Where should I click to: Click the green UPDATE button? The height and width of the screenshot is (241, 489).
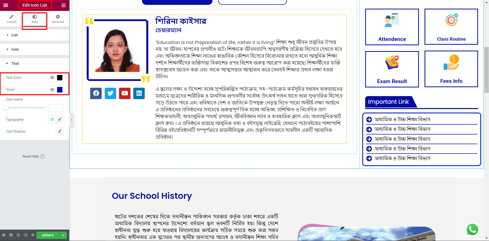click(x=48, y=235)
